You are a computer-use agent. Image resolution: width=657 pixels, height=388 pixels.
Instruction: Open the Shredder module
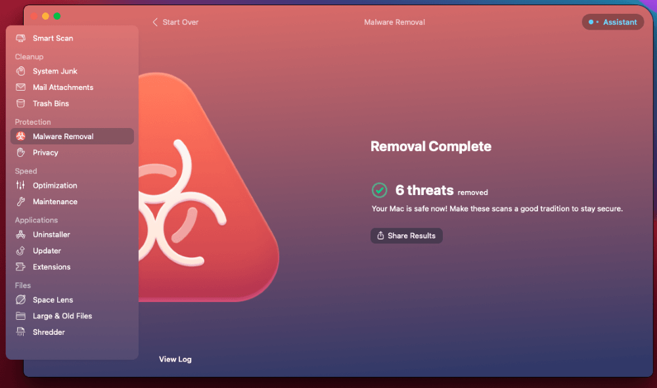click(72, 332)
